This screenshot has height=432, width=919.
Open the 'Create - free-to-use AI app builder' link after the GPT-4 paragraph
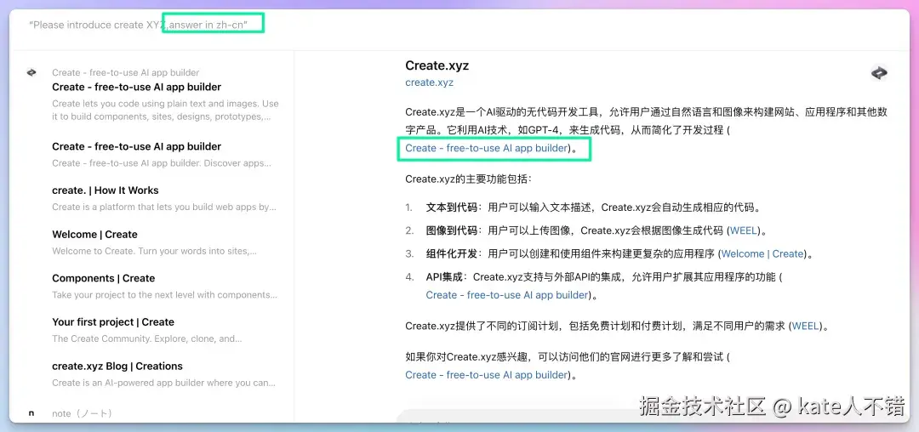[487, 148]
